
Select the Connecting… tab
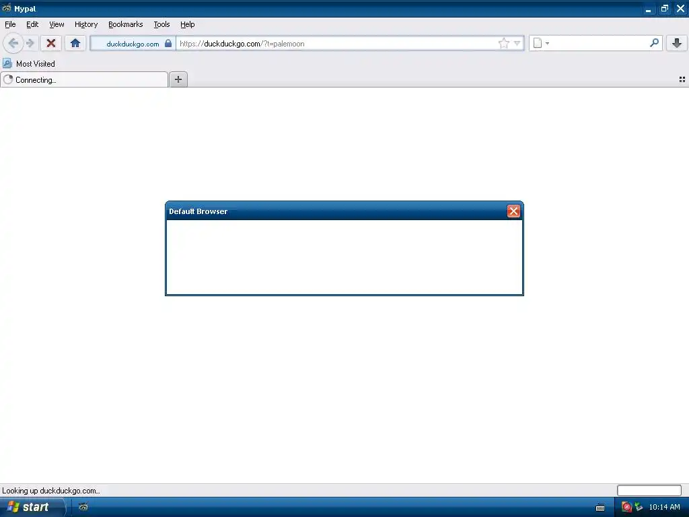[x=84, y=79]
